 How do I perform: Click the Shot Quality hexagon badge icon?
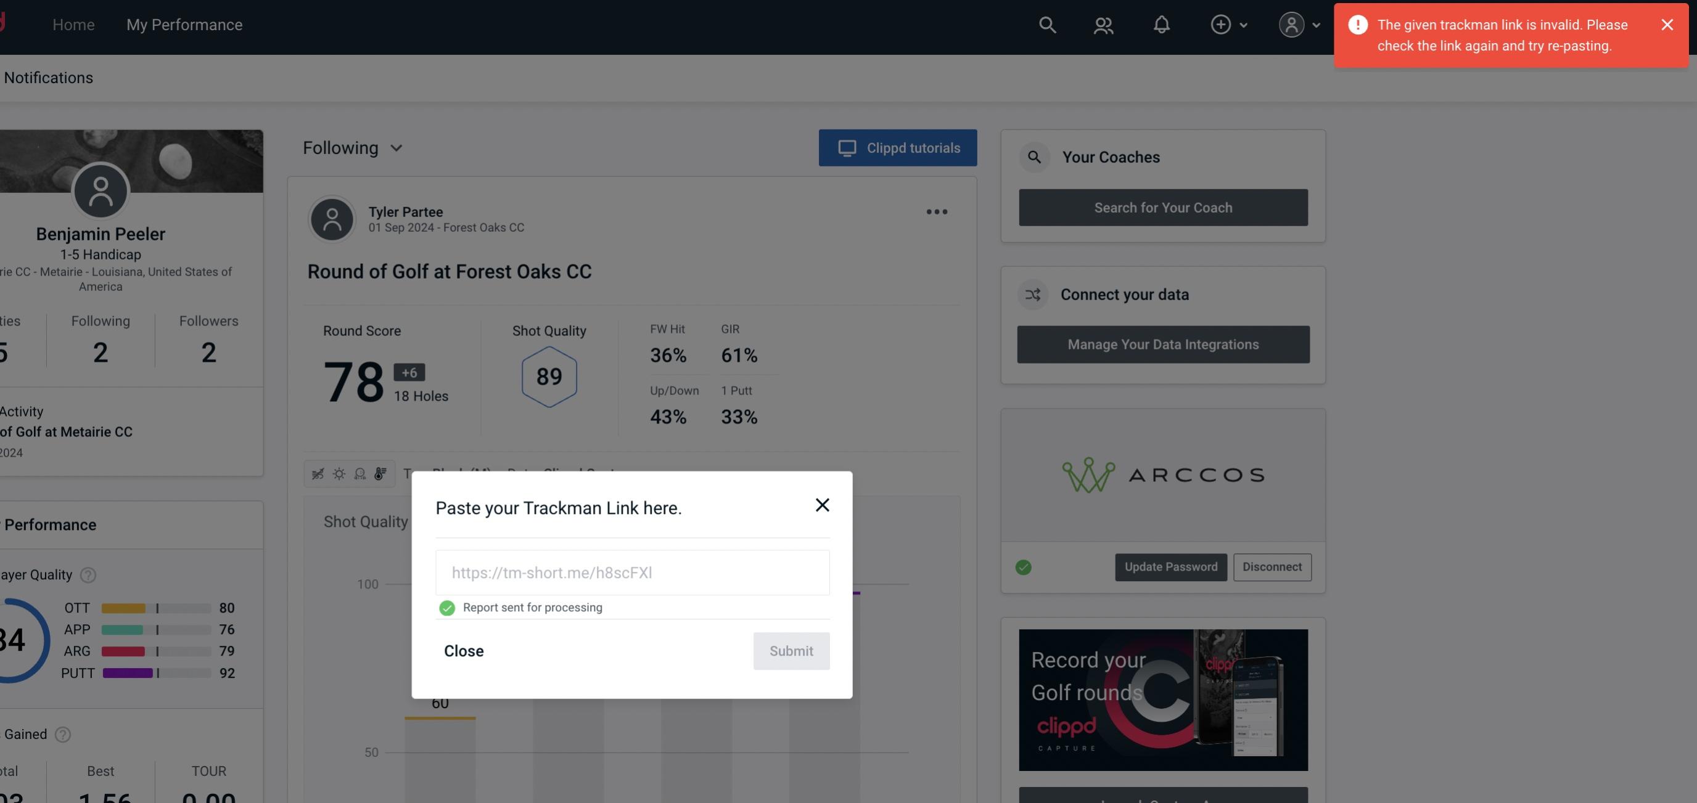[549, 377]
